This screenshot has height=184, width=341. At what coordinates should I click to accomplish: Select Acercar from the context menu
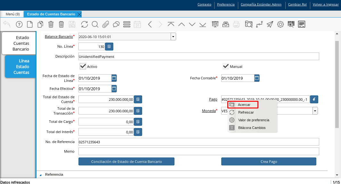tap(244, 105)
